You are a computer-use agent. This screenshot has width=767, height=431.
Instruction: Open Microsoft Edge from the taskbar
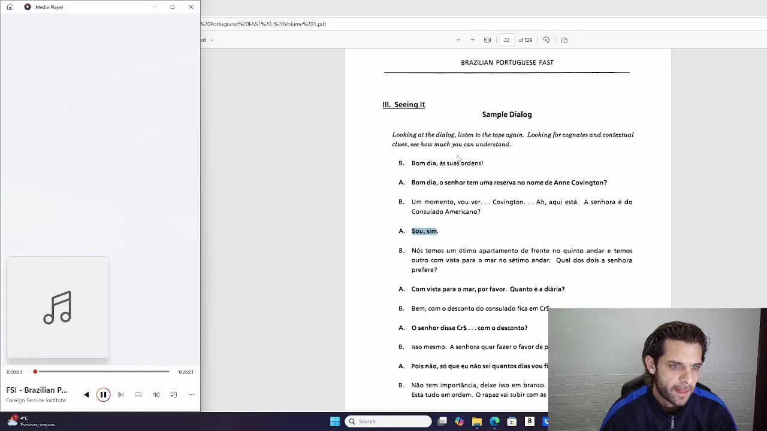click(x=494, y=421)
